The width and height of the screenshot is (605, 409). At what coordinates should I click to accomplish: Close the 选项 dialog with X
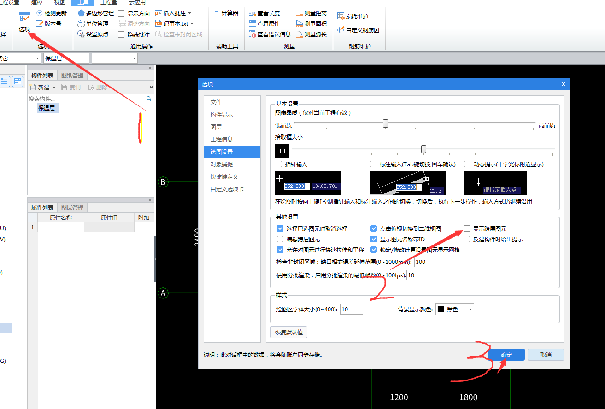(563, 84)
